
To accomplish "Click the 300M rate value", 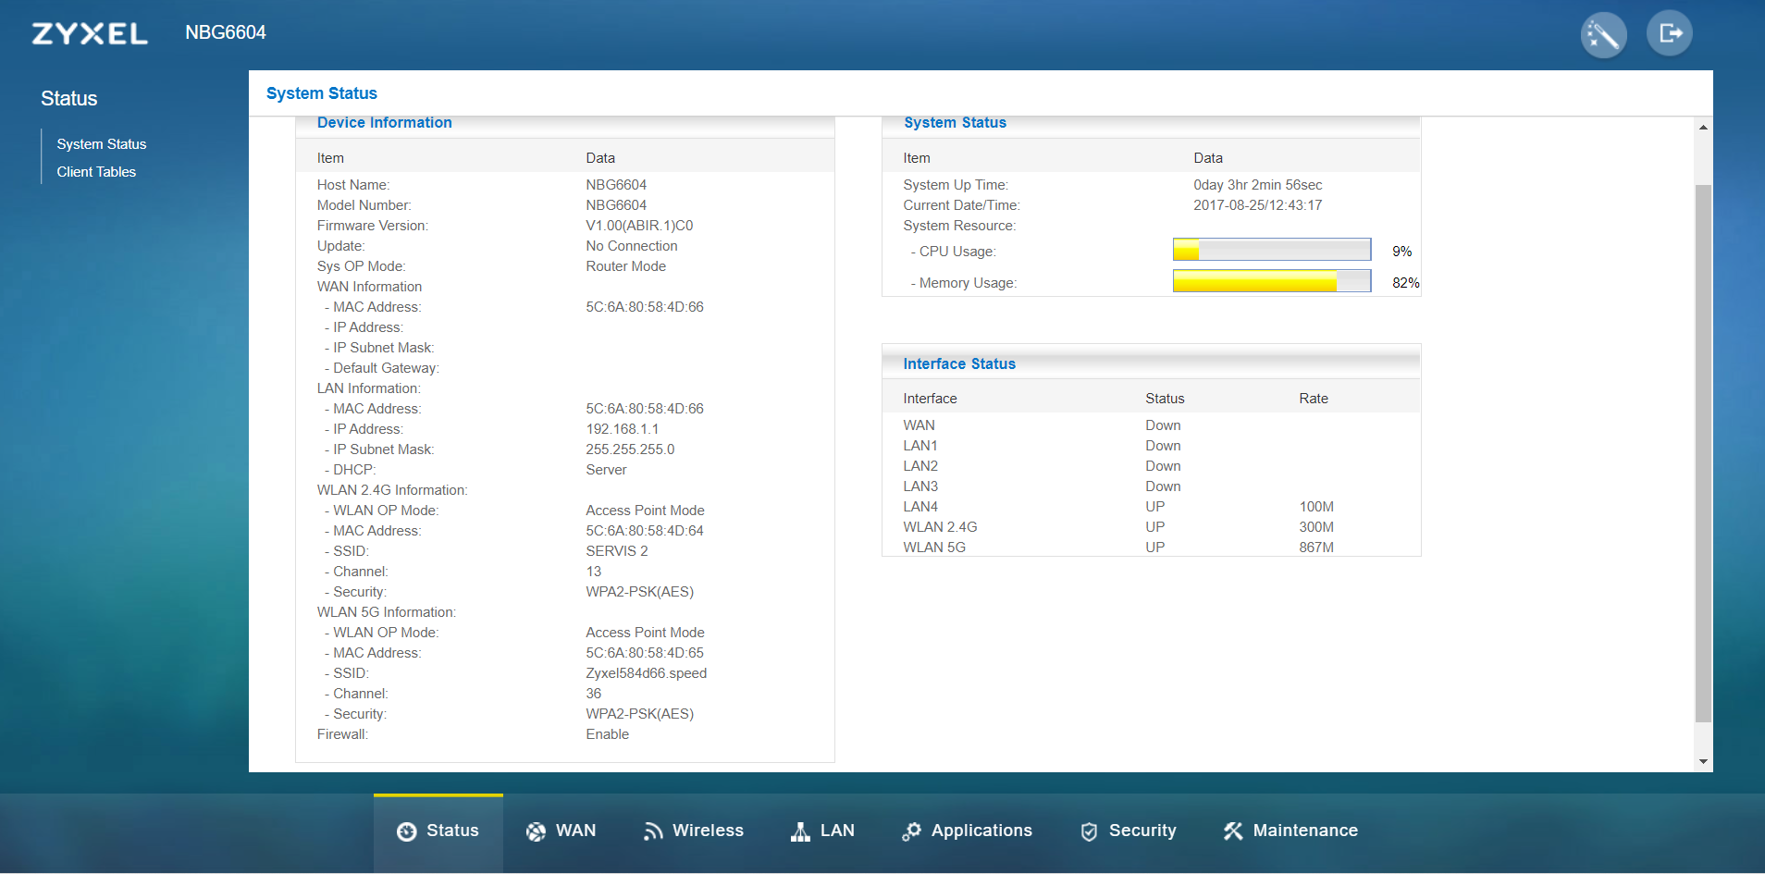I will point(1316,527).
